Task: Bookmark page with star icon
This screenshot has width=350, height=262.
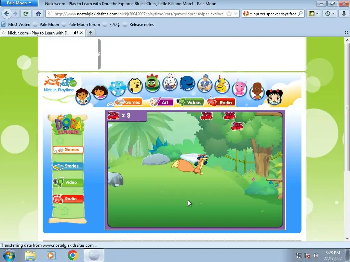Action: 229,14
